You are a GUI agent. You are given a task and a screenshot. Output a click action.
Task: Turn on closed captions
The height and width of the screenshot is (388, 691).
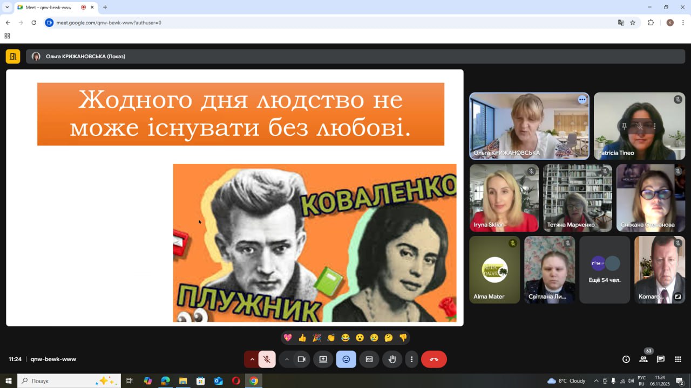369,359
